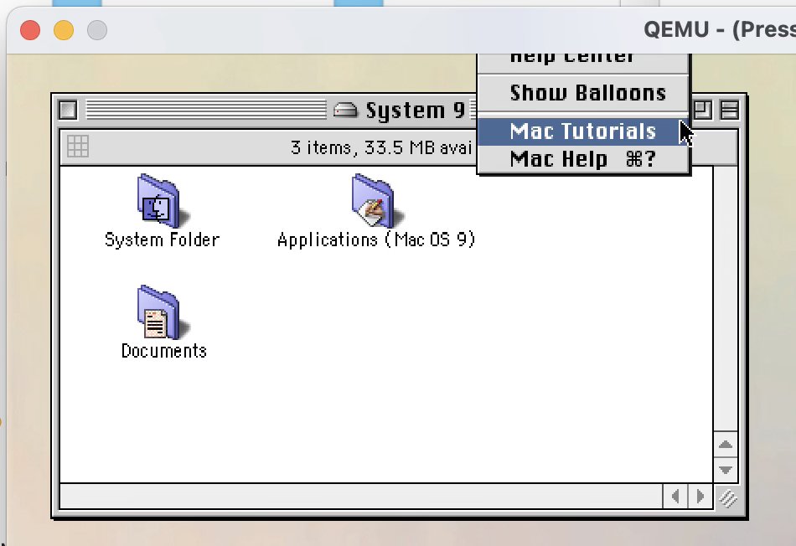This screenshot has height=546, width=796.
Task: Click the vertical scrollbar down arrow
Action: coord(726,470)
